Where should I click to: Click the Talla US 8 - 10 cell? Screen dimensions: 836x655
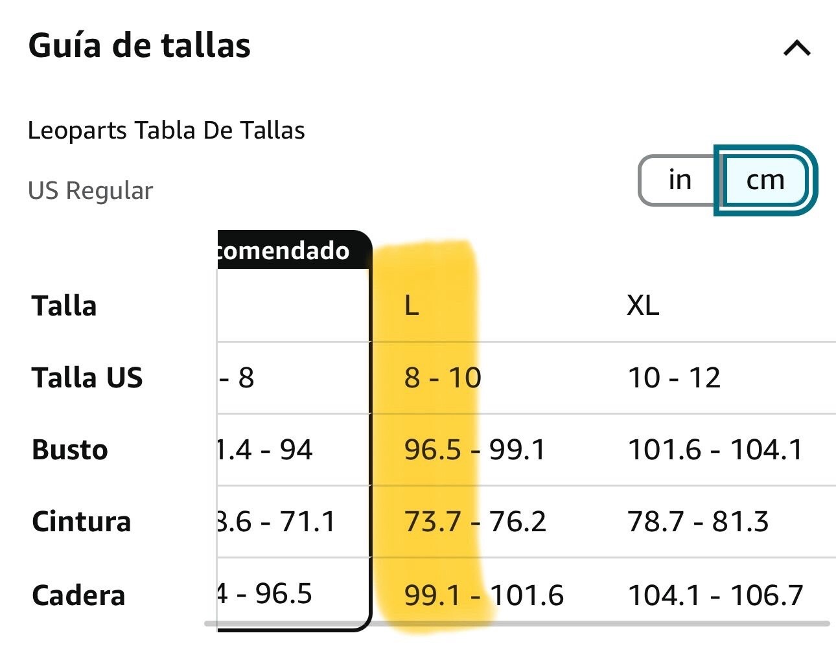(x=443, y=378)
